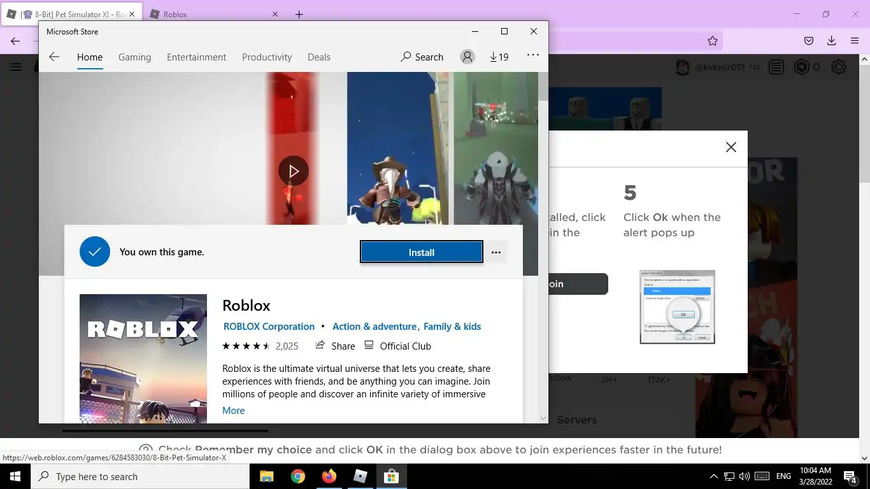The image size is (870, 489).
Task: Open more options beside Install
Action: pyautogui.click(x=496, y=252)
